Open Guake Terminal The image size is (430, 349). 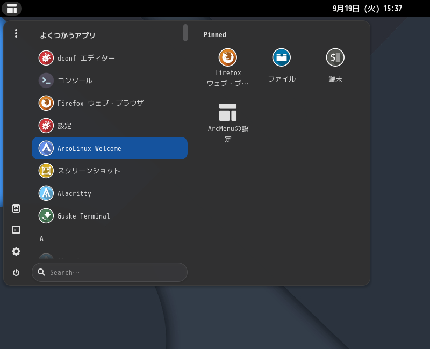coord(110,216)
